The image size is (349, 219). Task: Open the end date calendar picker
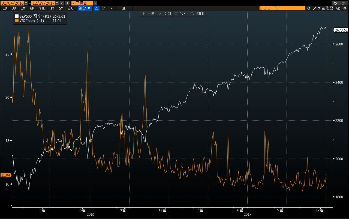57,3
